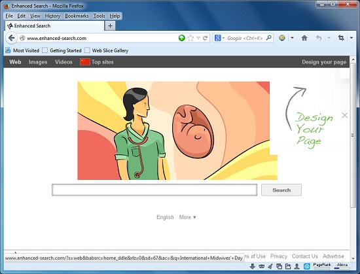Open the Contact Us footer link
360x274 pixels.
[x=304, y=256]
